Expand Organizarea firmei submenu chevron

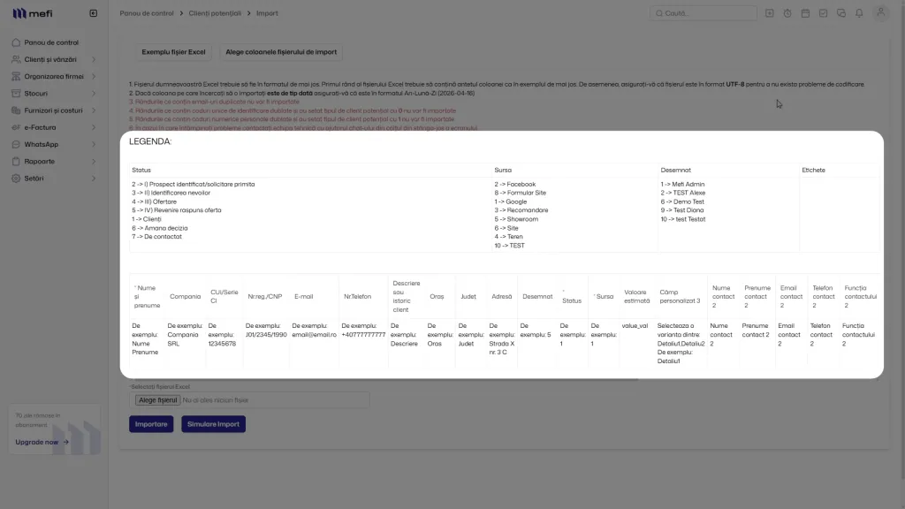(94, 76)
